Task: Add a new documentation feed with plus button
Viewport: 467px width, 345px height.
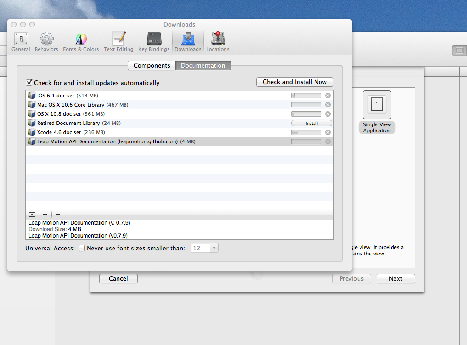Action: click(x=45, y=215)
